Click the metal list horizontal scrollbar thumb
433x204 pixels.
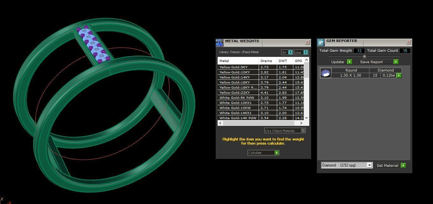tap(258, 123)
